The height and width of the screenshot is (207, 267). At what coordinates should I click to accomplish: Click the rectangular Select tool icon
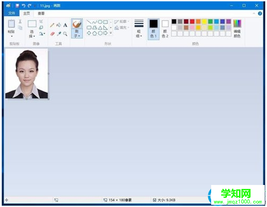pyautogui.click(x=32, y=24)
